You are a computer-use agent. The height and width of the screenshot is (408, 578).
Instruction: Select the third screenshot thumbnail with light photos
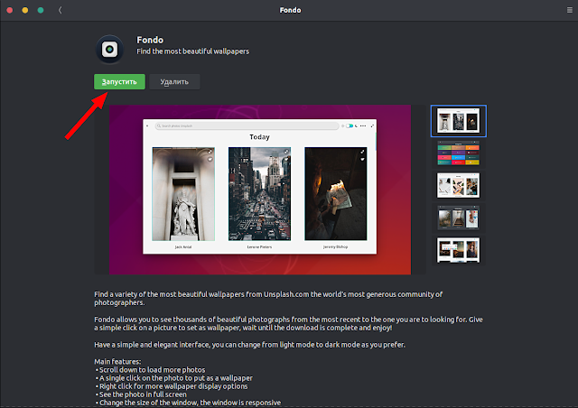point(458,185)
